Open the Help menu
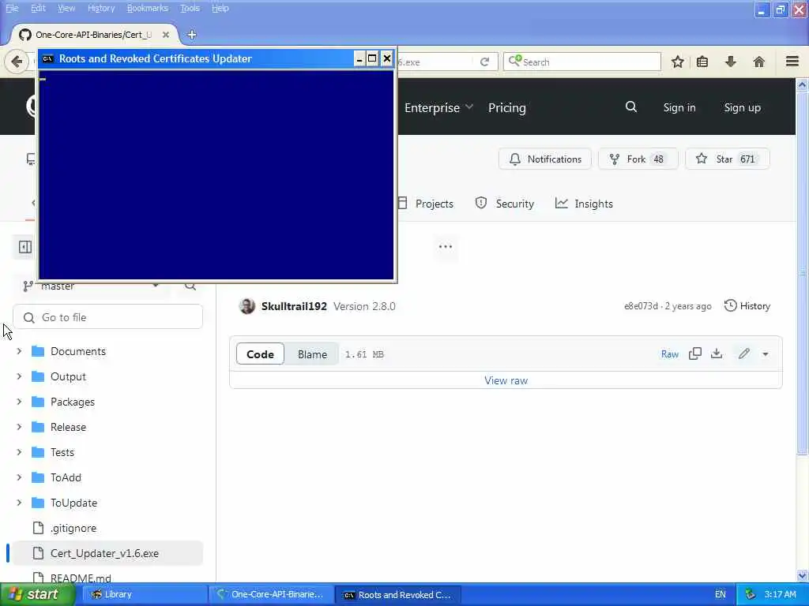The height and width of the screenshot is (606, 809). 220,8
